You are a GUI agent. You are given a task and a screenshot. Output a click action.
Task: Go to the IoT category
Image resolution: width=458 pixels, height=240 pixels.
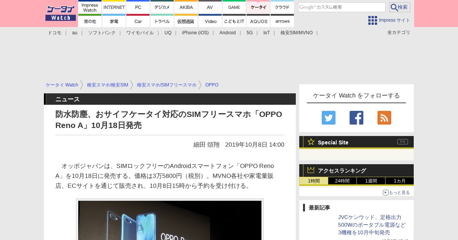click(266, 33)
